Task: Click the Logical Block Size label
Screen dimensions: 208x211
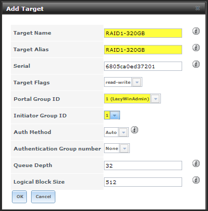Action: point(39,182)
